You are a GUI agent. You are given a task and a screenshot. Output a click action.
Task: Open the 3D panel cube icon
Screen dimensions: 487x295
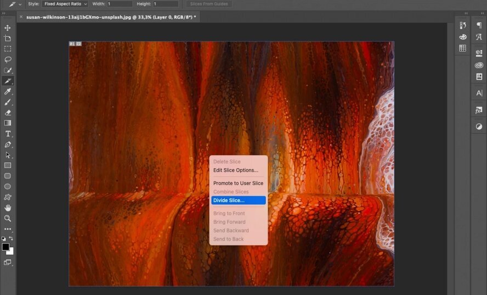tap(479, 53)
